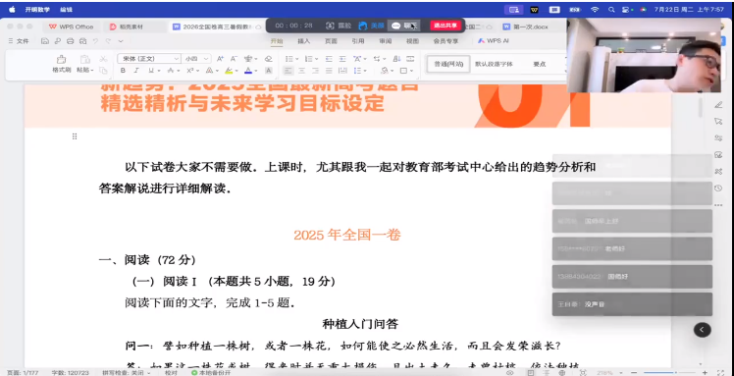This screenshot has width=734, height=376.
Task: Toggle Bold formatting
Action: (x=123, y=71)
